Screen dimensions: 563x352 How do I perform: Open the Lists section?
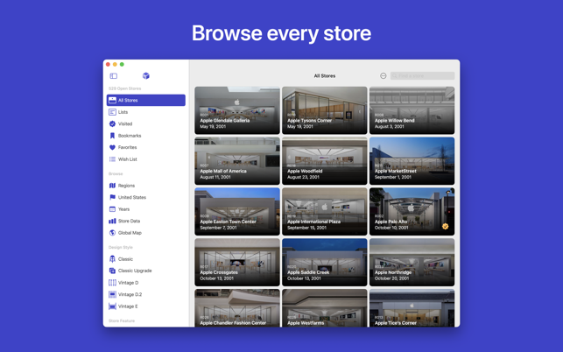click(x=145, y=112)
